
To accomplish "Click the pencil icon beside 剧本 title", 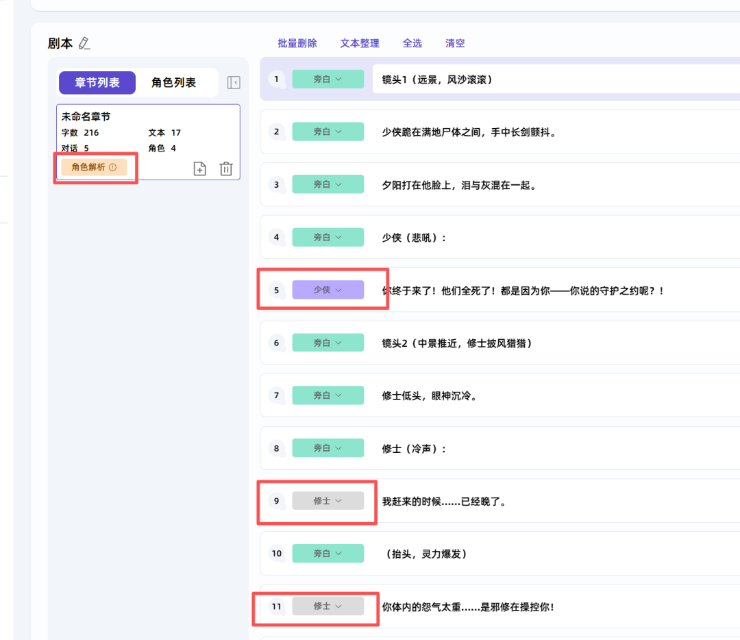I will tap(85, 42).
